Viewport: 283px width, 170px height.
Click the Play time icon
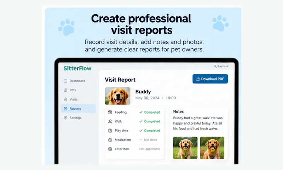tap(110, 131)
